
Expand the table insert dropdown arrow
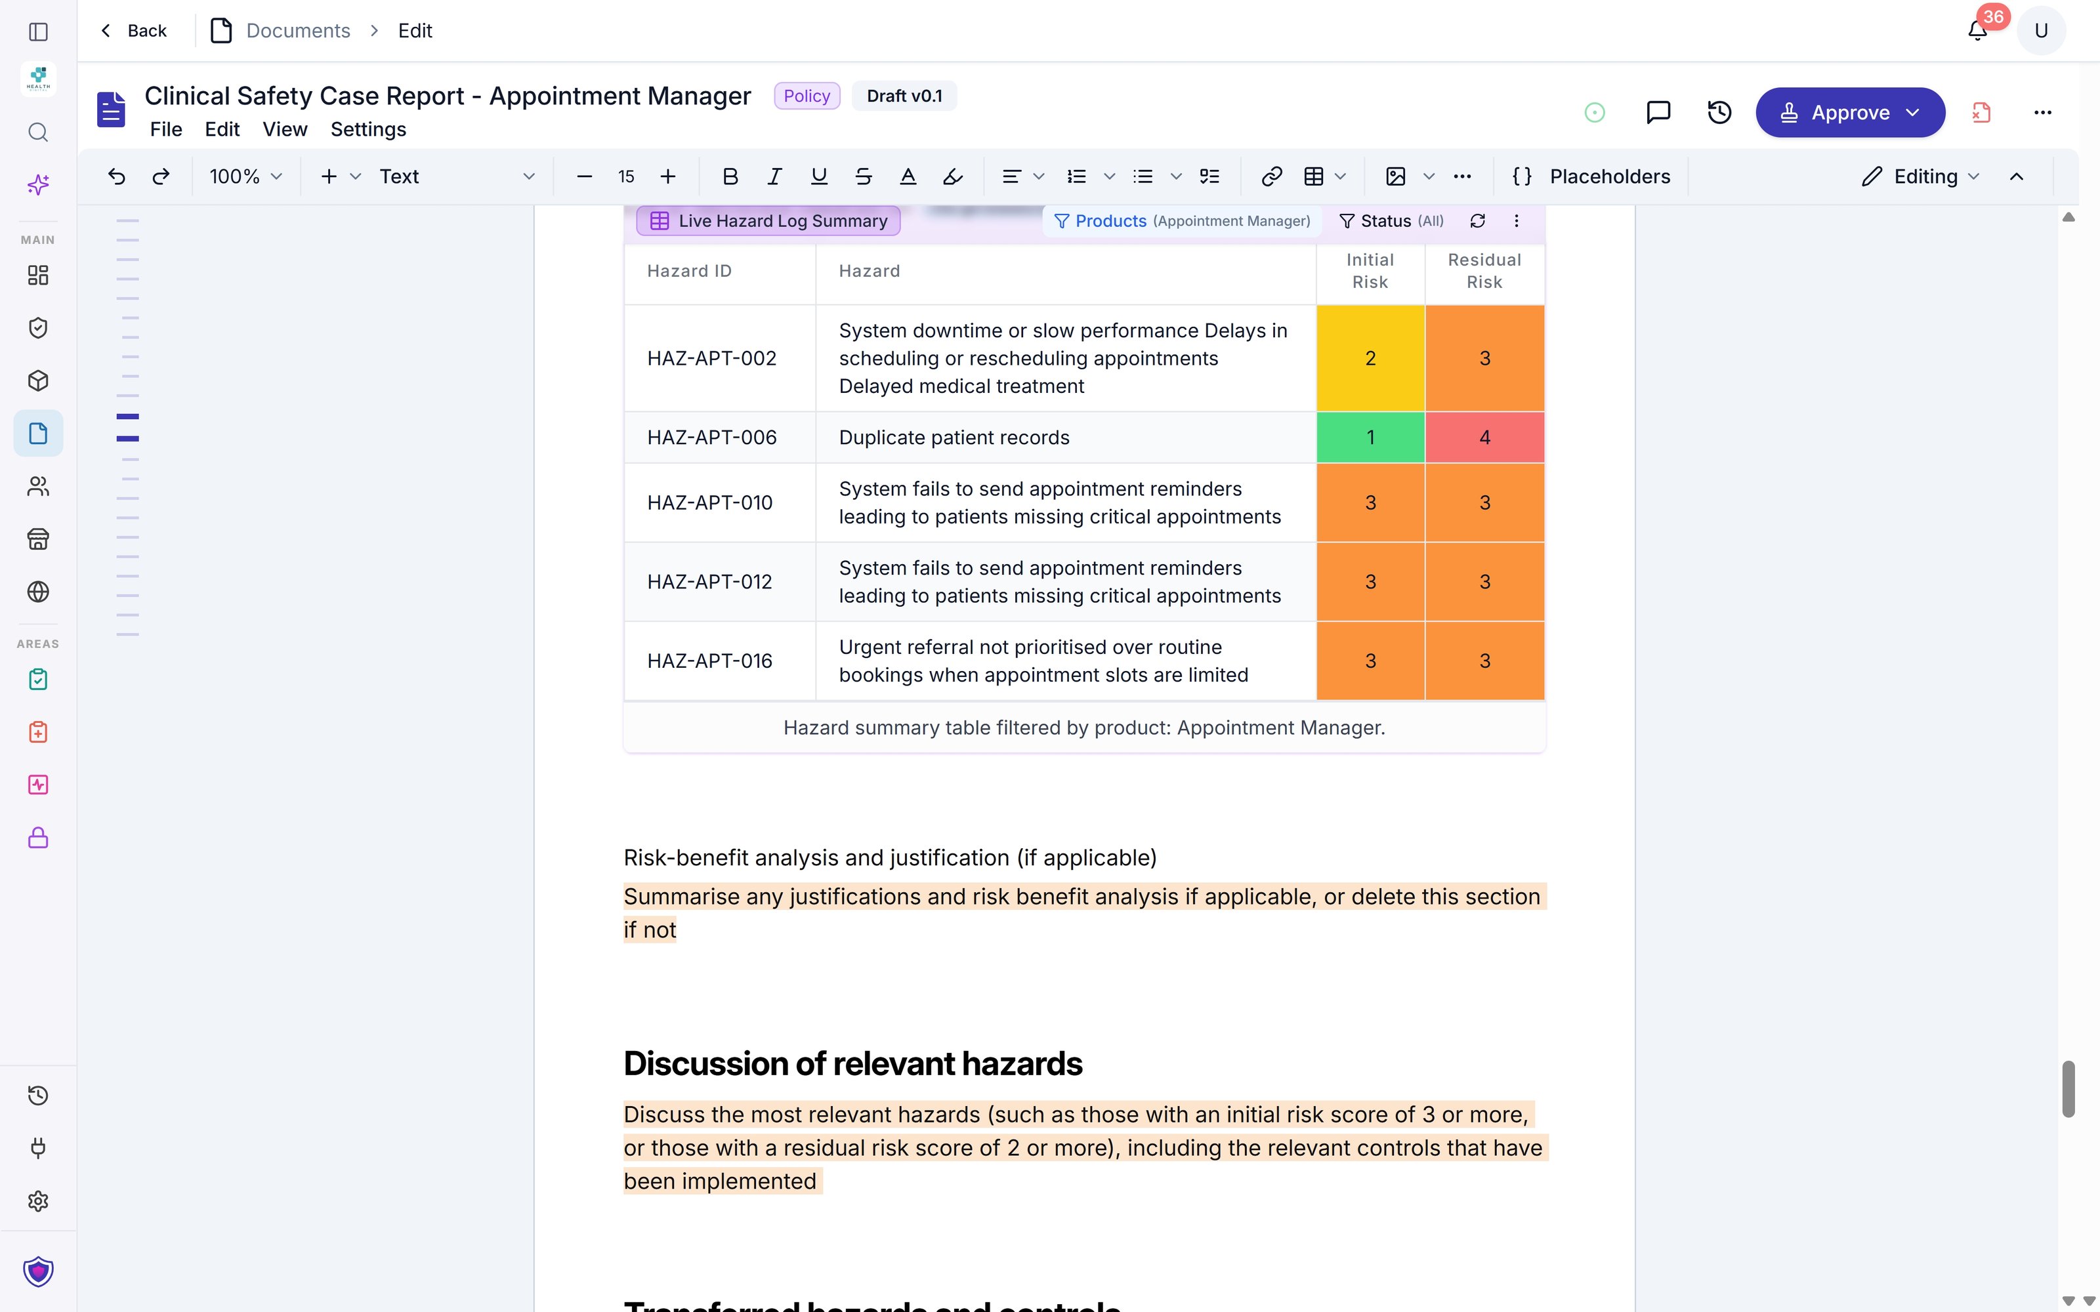point(1341,176)
